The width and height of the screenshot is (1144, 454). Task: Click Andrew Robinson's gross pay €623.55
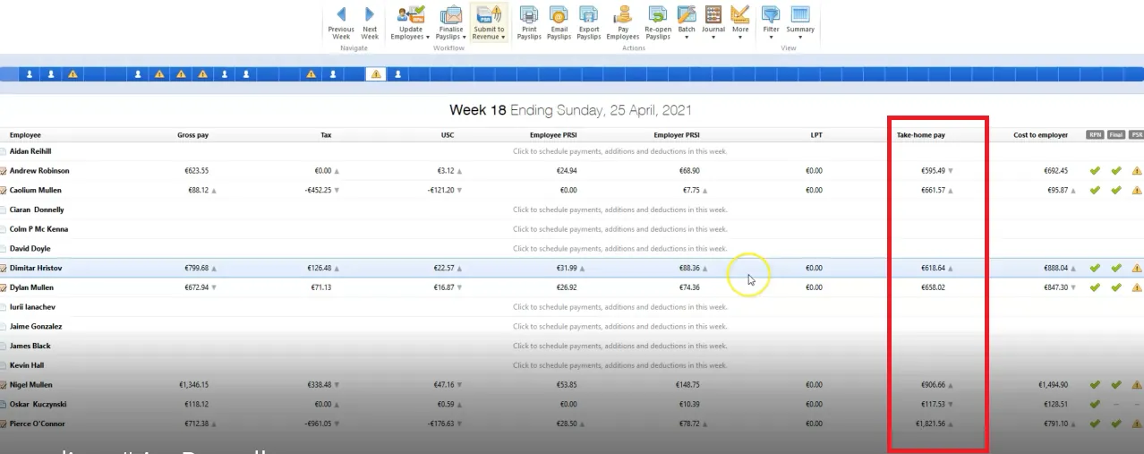point(196,170)
